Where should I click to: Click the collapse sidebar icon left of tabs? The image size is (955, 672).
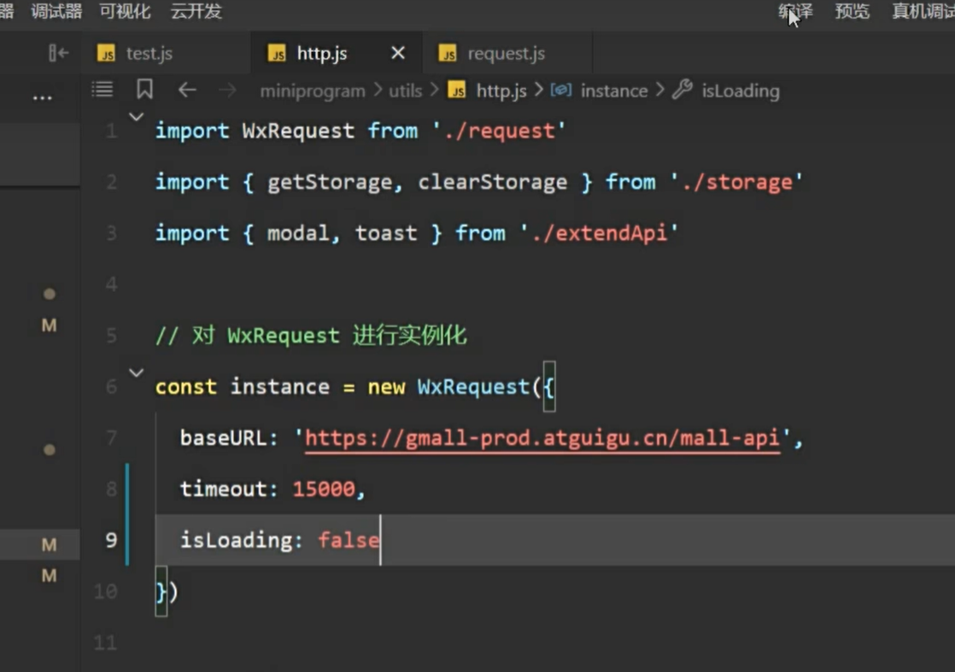[x=58, y=54]
